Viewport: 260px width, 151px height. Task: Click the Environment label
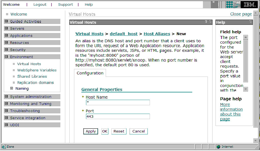21,57
